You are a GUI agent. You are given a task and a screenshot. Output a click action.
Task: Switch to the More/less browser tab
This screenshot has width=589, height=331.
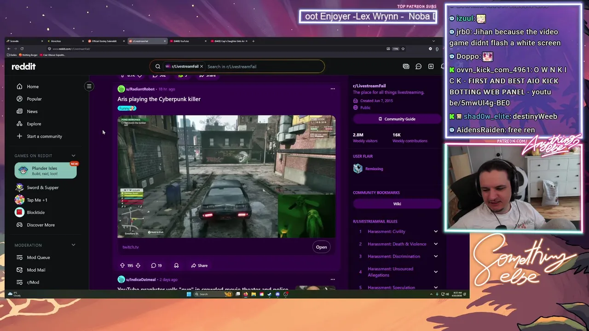click(x=65, y=41)
